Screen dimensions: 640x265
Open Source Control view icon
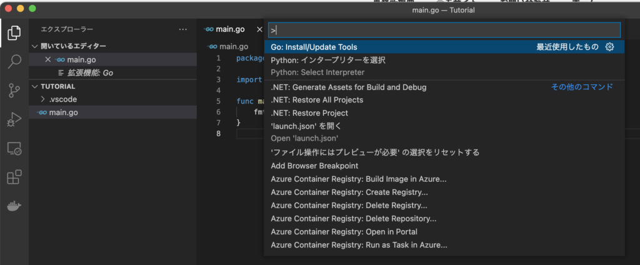tap(14, 91)
